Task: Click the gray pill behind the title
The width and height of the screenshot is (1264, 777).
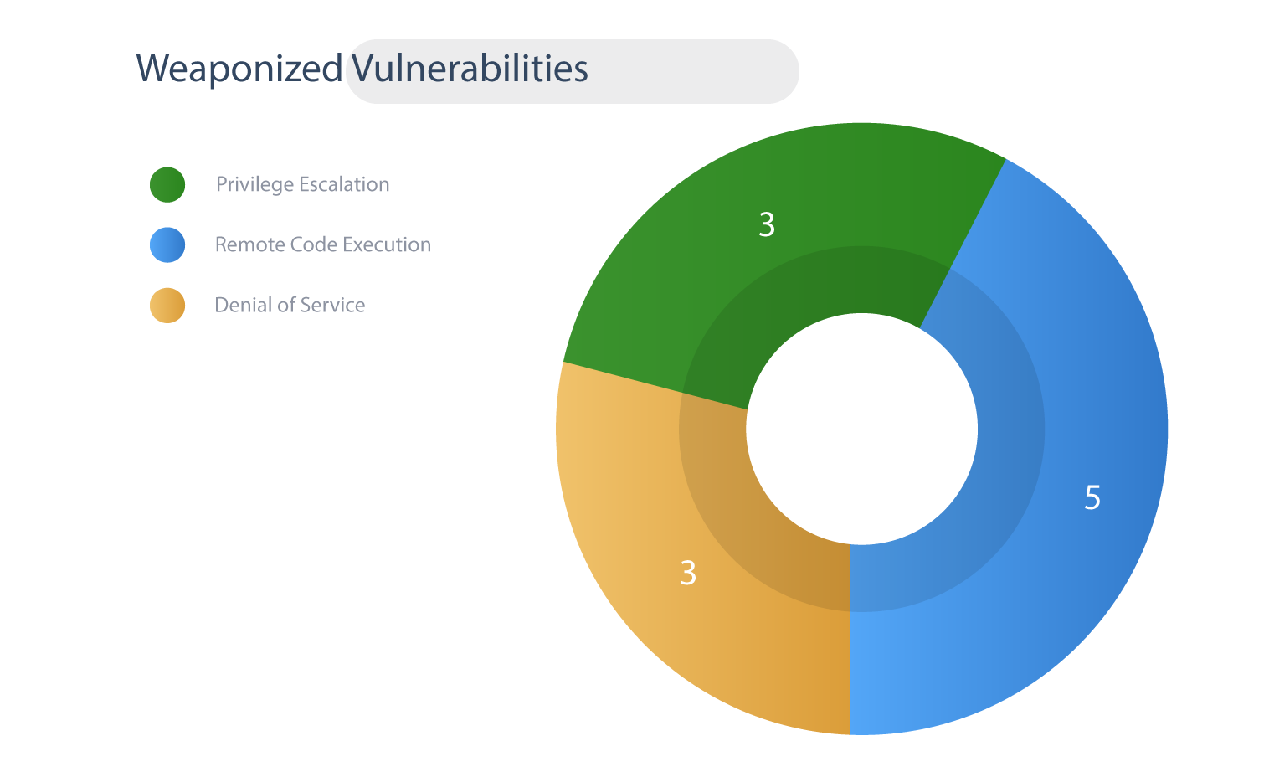Action: (573, 71)
